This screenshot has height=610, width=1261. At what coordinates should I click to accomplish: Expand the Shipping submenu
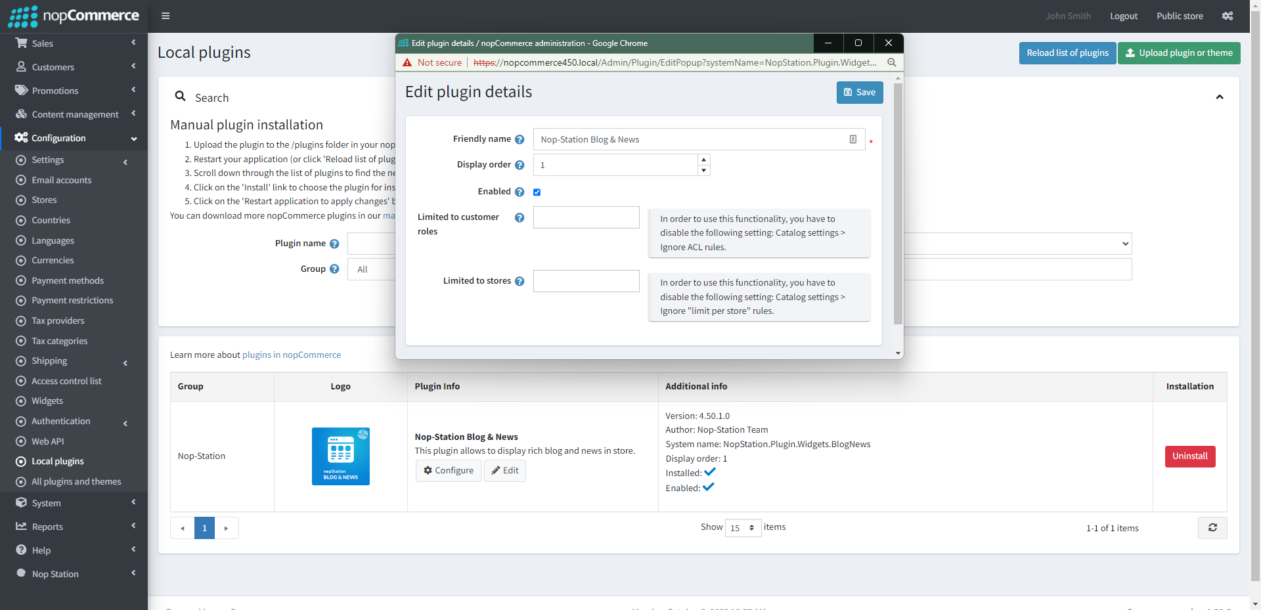click(x=74, y=361)
